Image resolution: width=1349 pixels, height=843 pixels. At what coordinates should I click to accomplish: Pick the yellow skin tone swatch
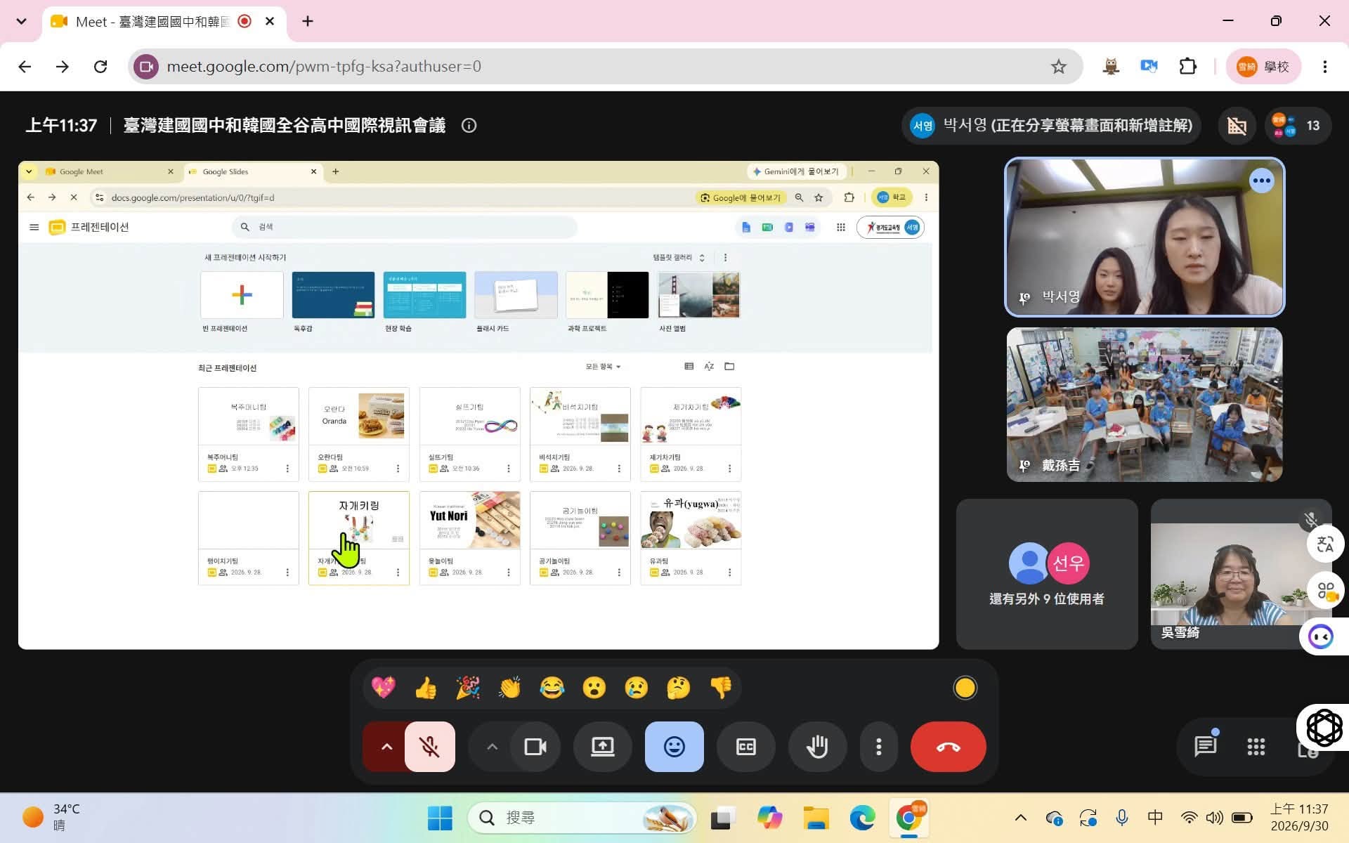click(x=965, y=688)
